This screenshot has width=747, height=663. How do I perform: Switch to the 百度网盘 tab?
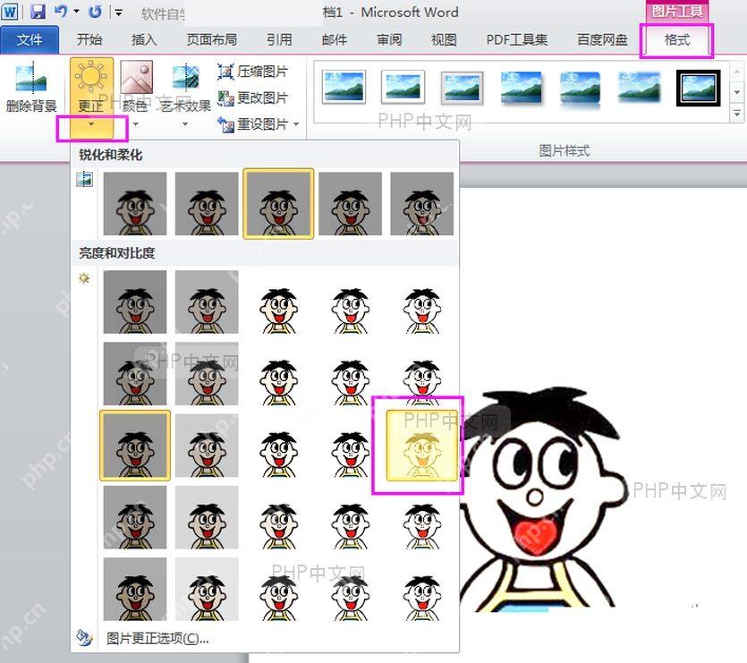(602, 40)
